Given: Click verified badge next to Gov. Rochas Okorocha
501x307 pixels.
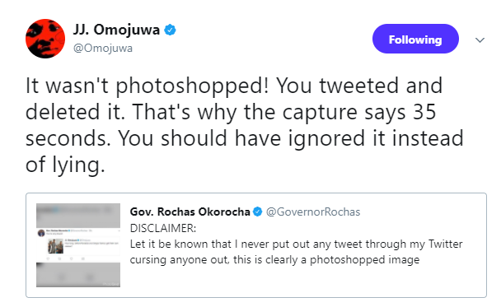Looking at the screenshot, I should [258, 212].
